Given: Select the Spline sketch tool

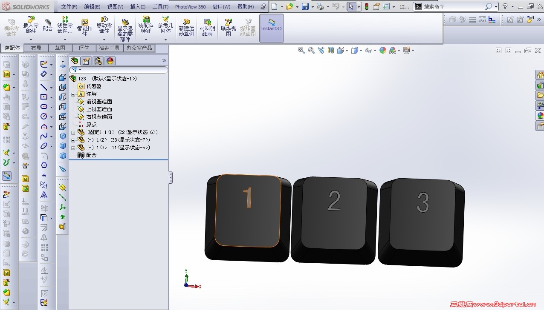Looking at the screenshot, I should pos(44,137).
